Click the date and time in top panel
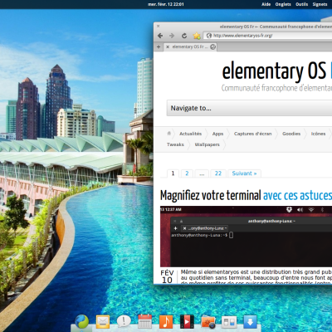 pos(166,4)
